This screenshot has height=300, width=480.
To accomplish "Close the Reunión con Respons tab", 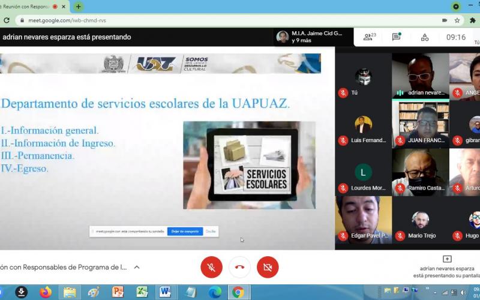I will point(64,7).
